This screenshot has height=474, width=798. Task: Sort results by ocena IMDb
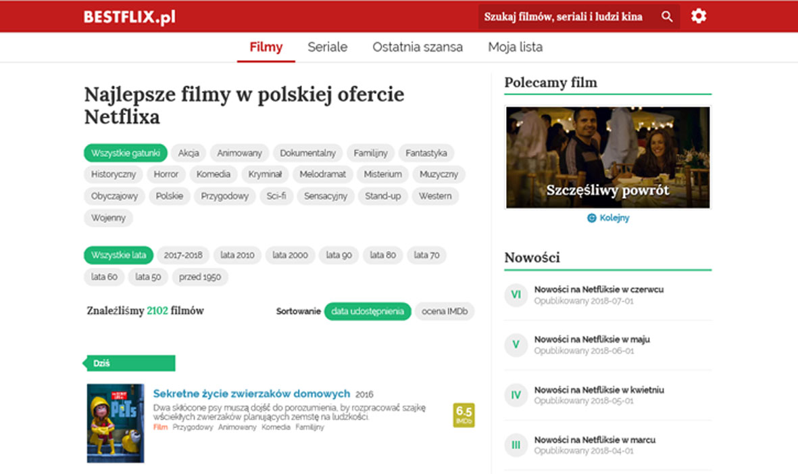click(445, 311)
